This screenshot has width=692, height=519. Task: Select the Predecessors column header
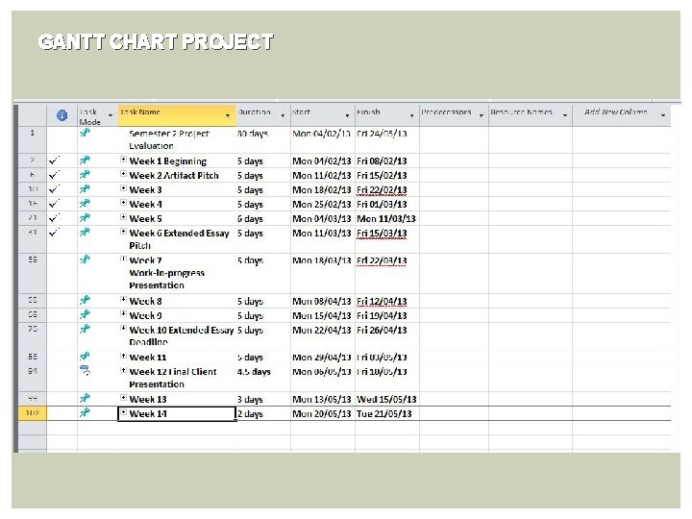[454, 115]
